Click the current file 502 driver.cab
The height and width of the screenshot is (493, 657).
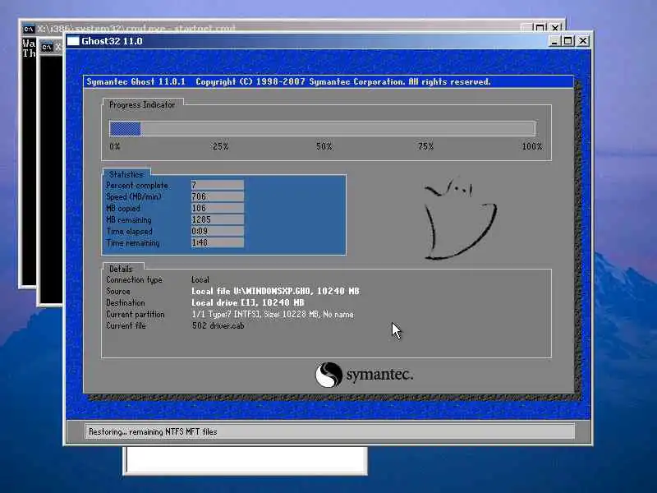pos(218,325)
